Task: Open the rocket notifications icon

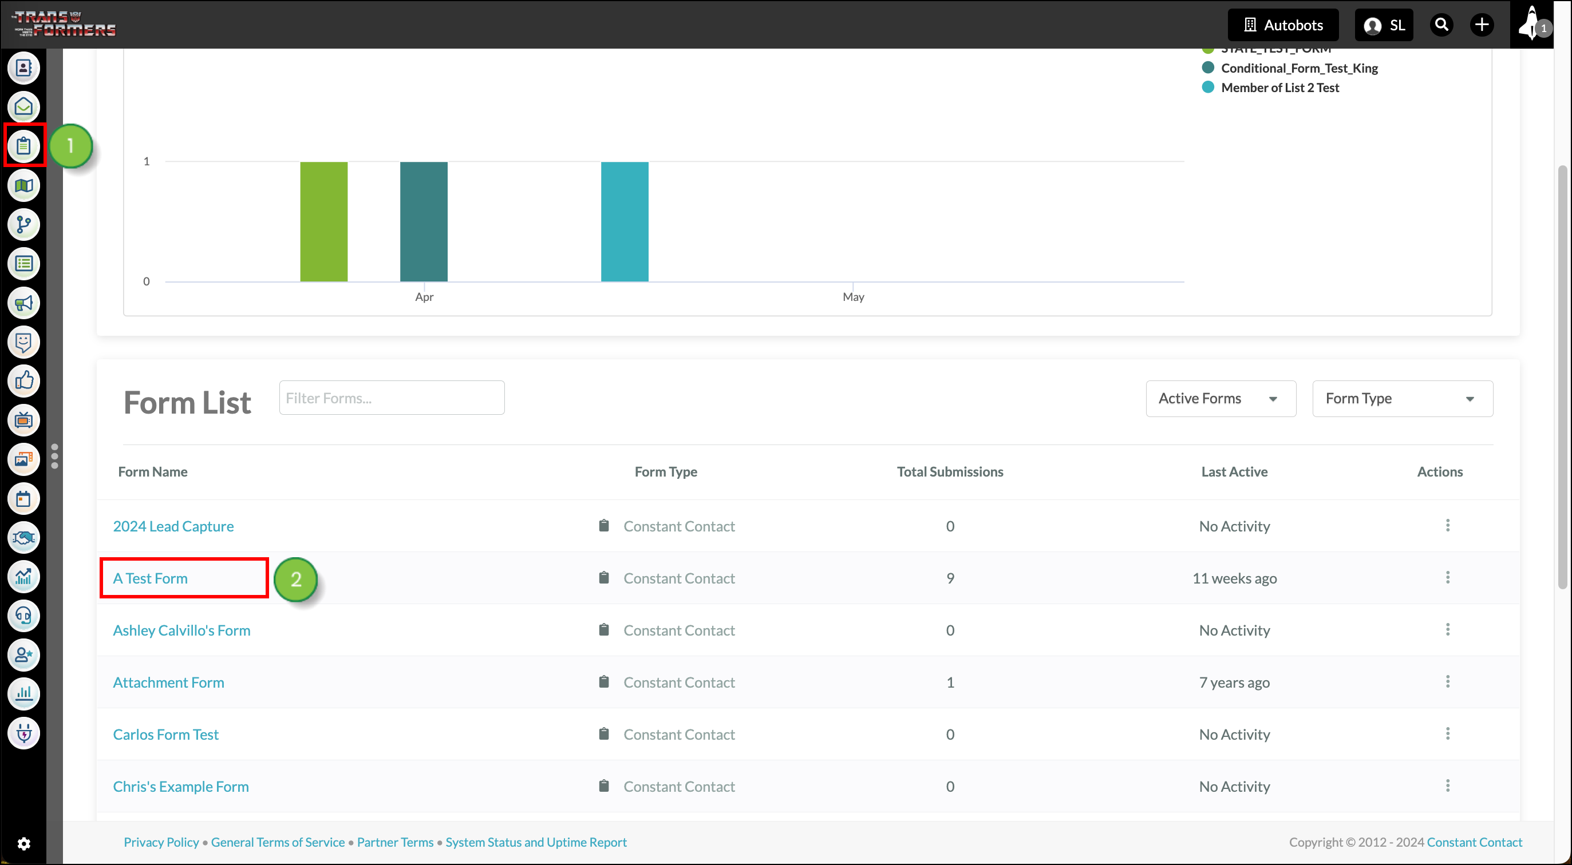Action: tap(1532, 25)
